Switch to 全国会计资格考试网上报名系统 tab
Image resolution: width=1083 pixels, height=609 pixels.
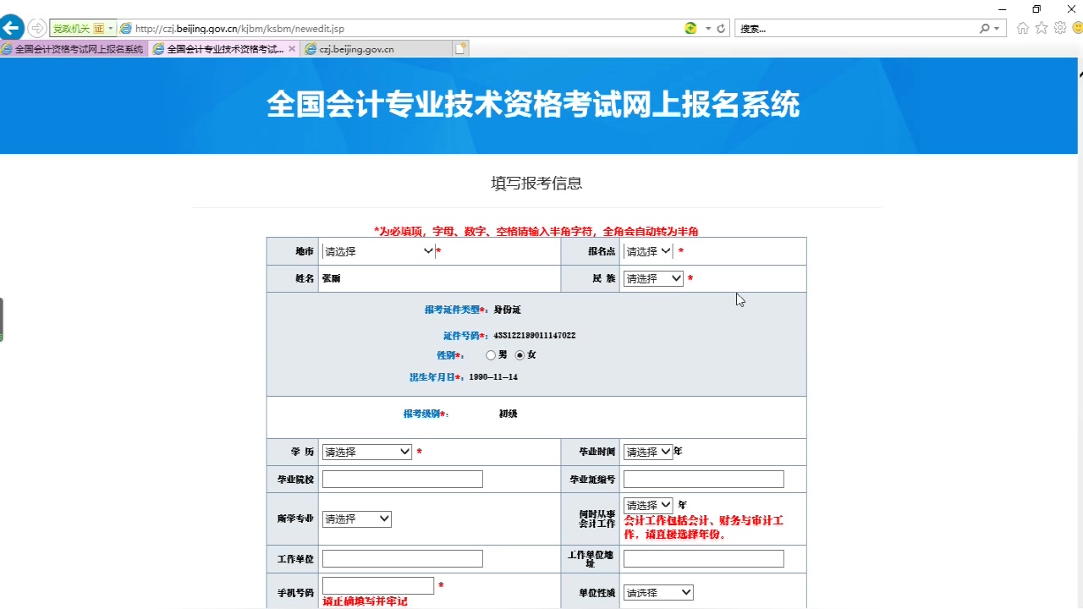point(74,49)
